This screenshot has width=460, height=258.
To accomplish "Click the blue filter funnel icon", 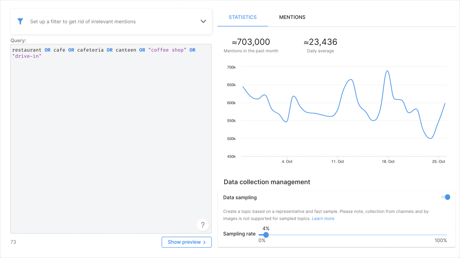I will [x=20, y=21].
